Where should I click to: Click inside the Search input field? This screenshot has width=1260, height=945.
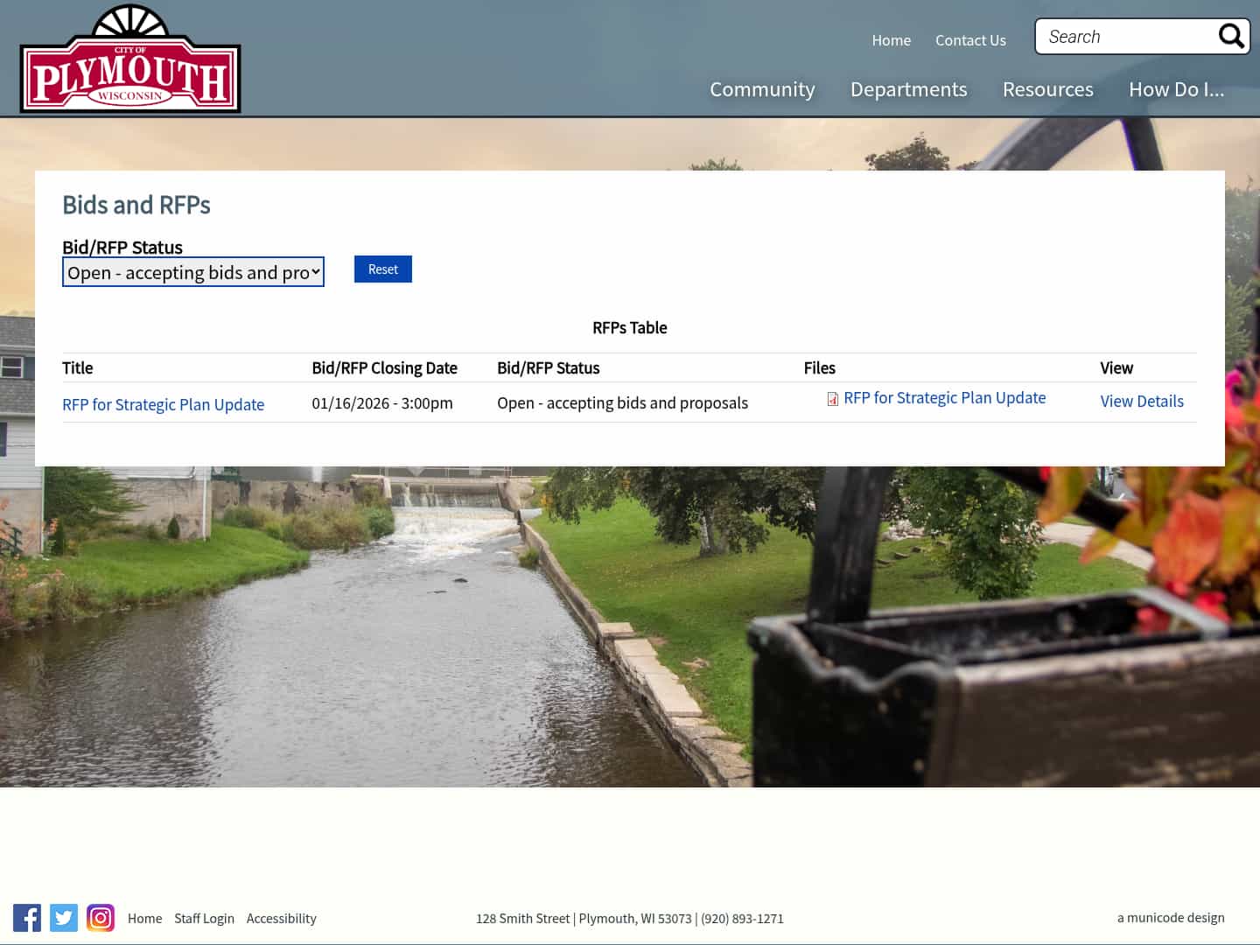pos(1120,36)
